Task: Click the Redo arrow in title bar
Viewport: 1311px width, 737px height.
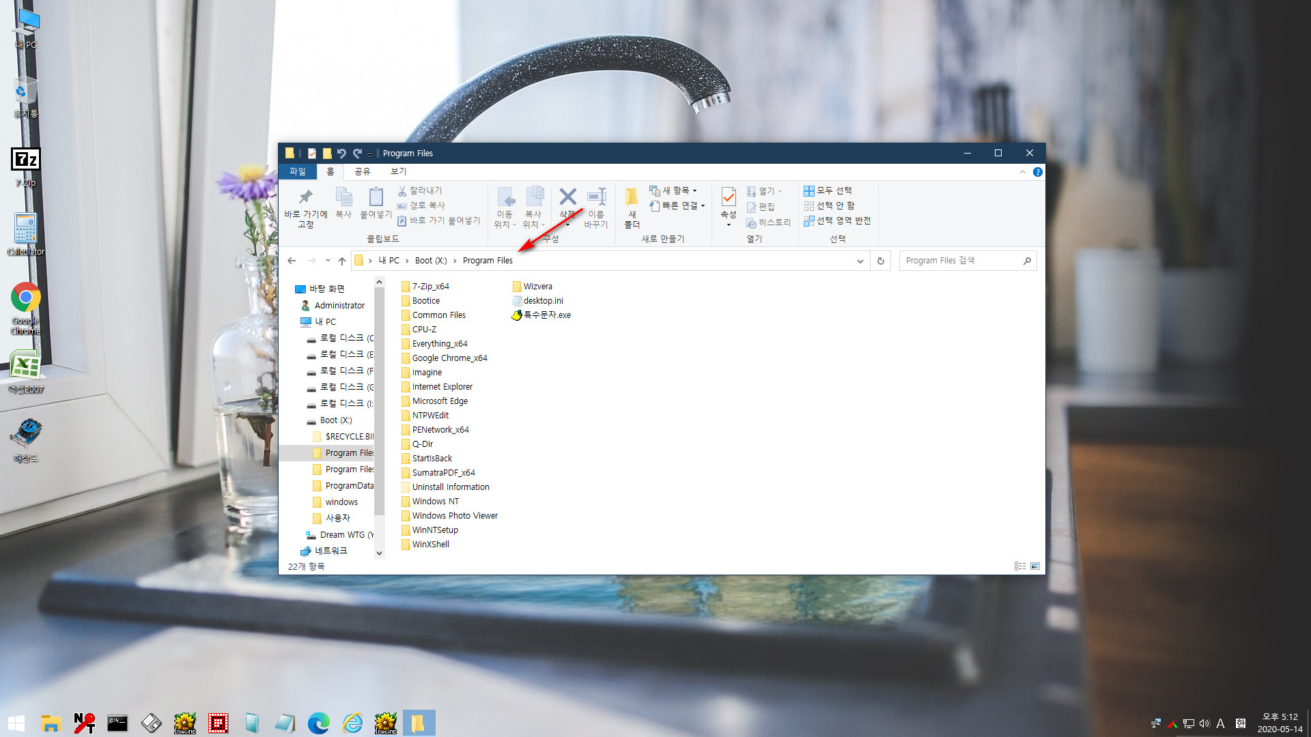Action: coord(357,154)
